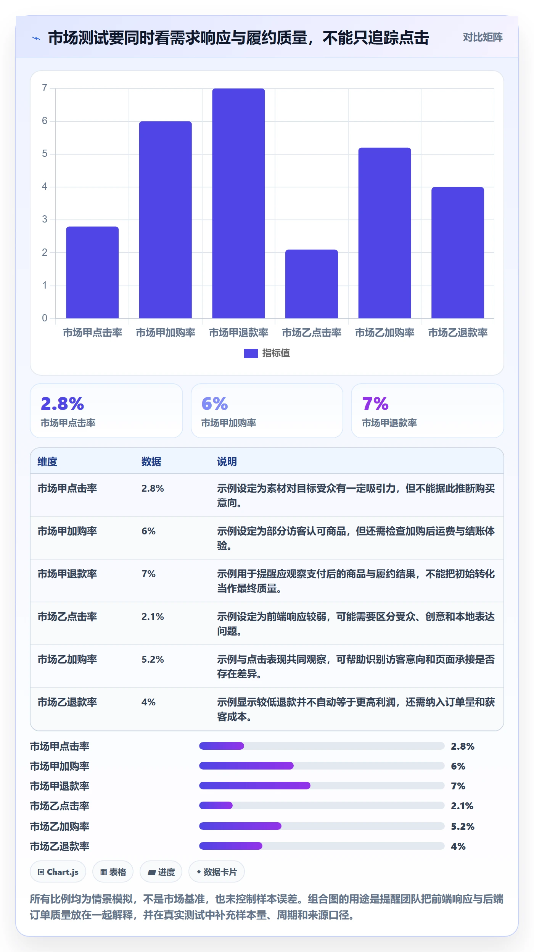Click the 市场甲退款率 progress bar

click(322, 786)
